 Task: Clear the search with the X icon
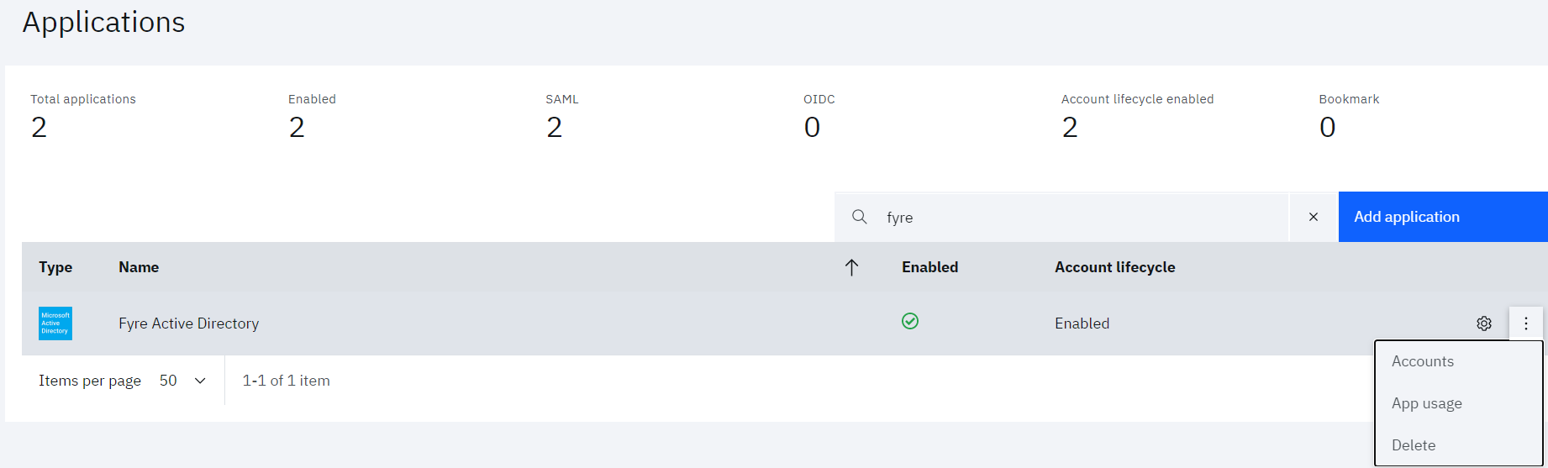(1314, 217)
